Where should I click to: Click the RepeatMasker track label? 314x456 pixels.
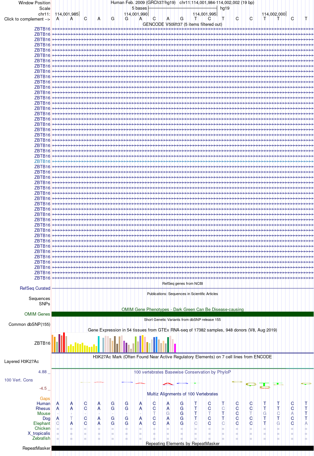pyautogui.click(x=36, y=448)
